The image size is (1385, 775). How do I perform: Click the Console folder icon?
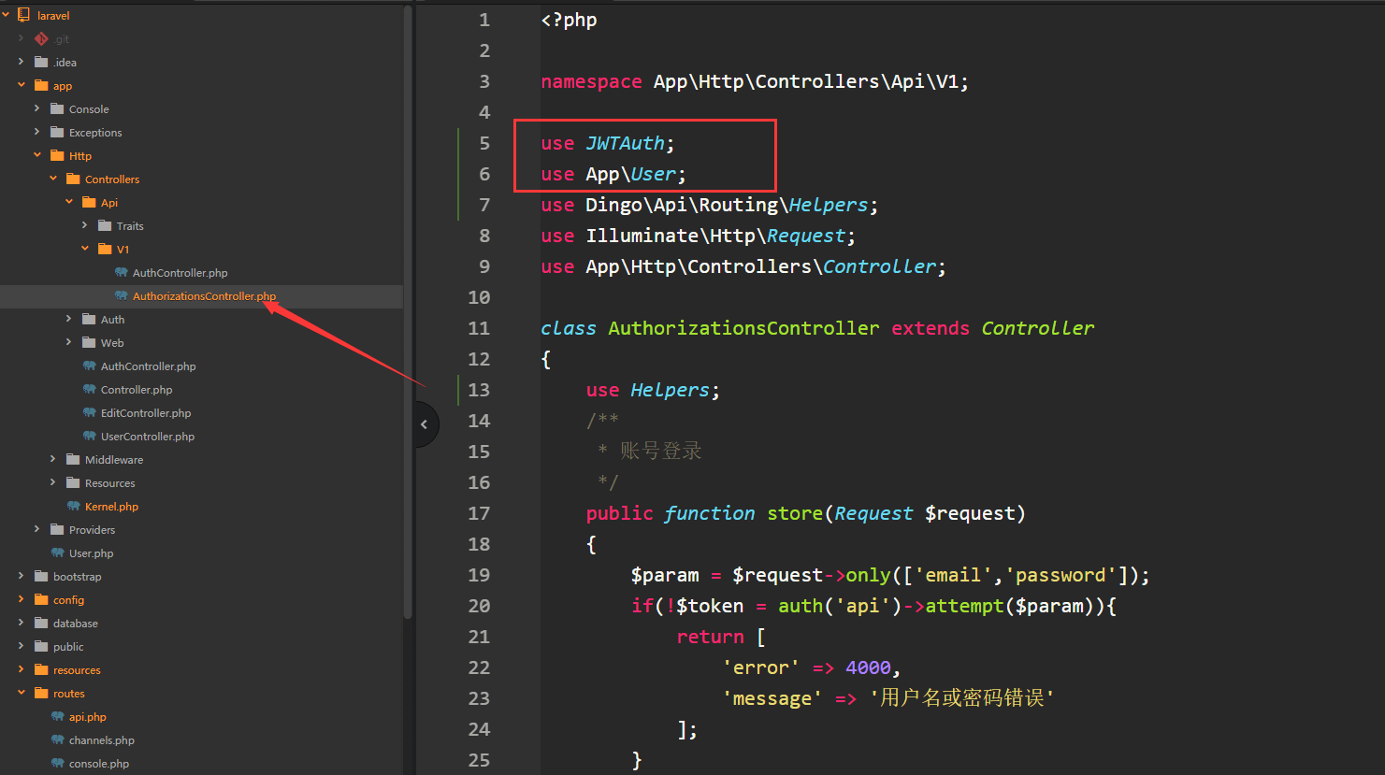[x=57, y=108]
